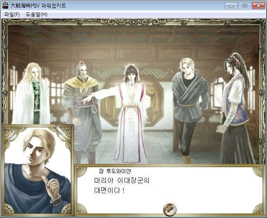
Task: Click the ornate floral medallion atop the frame
Action: click(x=134, y=22)
